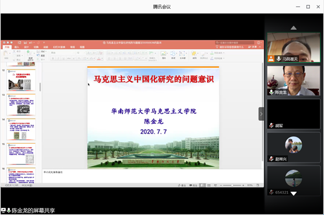
Task: Click the 共享 share button in PowerPoint
Action: coord(253,47)
